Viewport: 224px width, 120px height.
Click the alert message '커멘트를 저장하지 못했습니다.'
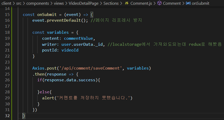tap(93, 98)
